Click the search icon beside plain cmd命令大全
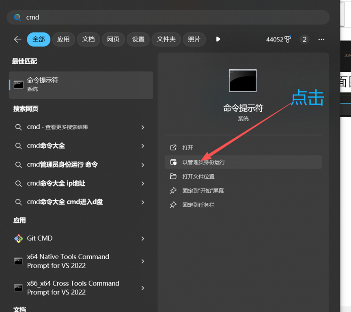 [18, 146]
